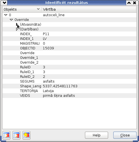The width and height of the screenshot is (139, 142).
Task: Click the Vērtība column header
Action: click(89, 9)
